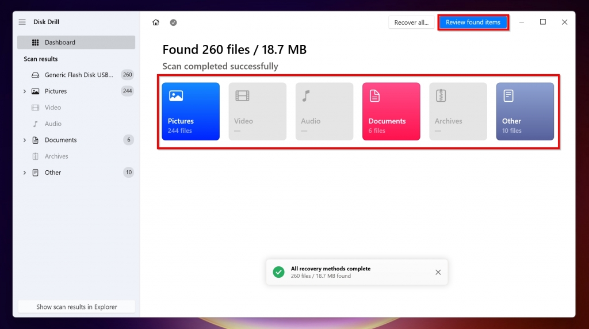Image resolution: width=589 pixels, height=329 pixels.
Task: Select Generic Flash Disk USB scan result
Action: tap(78, 75)
